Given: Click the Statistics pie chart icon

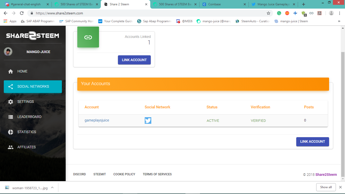Looking at the screenshot, I should pos(11,132).
